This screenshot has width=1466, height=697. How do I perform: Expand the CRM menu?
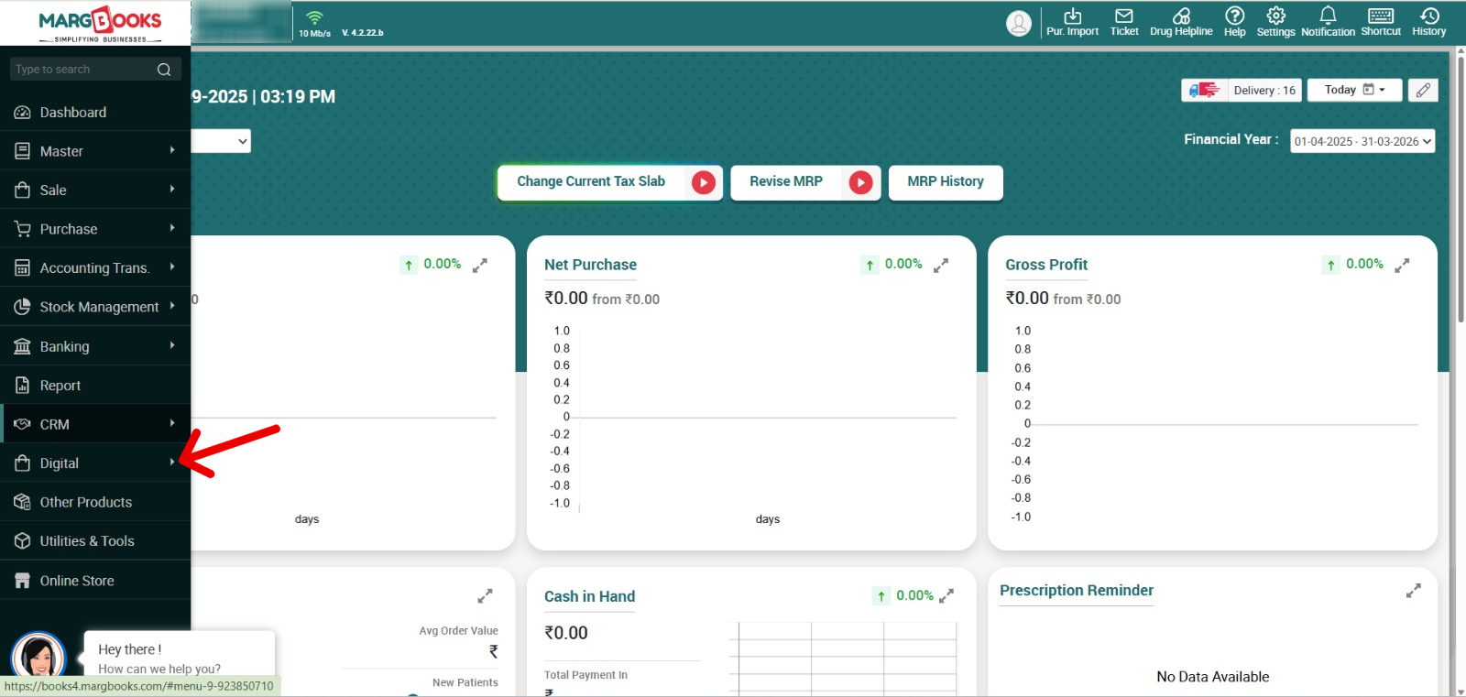tap(95, 424)
